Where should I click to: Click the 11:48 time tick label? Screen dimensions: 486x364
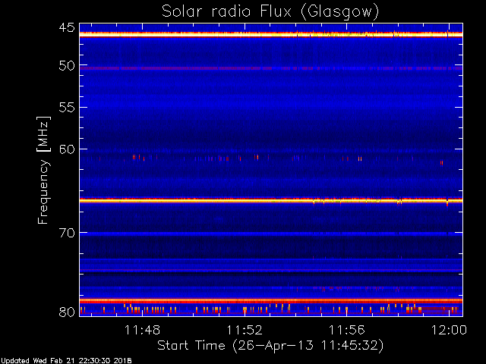[142, 330]
